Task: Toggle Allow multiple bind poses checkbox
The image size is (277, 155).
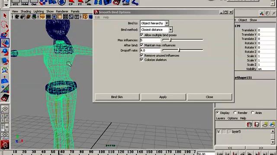Action: (142, 35)
